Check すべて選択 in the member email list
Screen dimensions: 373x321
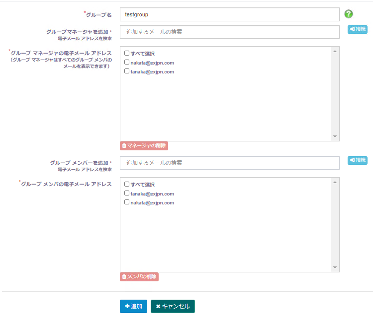[x=127, y=184]
